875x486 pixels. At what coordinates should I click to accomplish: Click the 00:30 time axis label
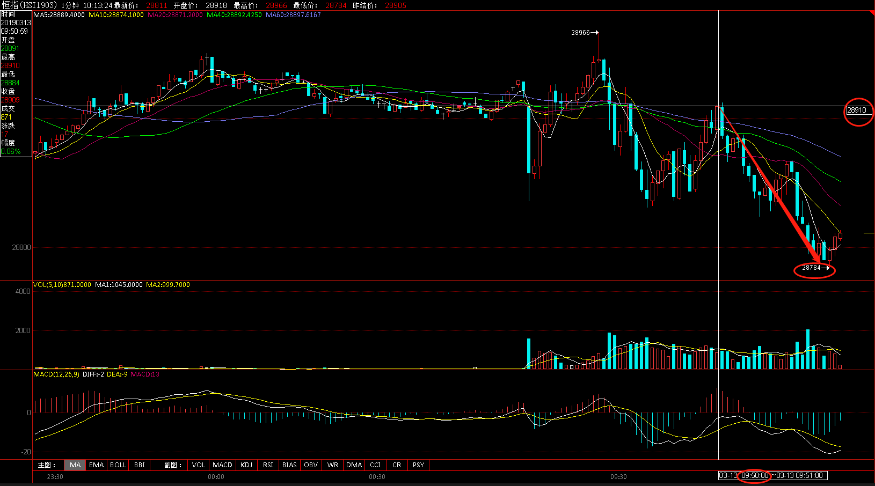(377, 476)
